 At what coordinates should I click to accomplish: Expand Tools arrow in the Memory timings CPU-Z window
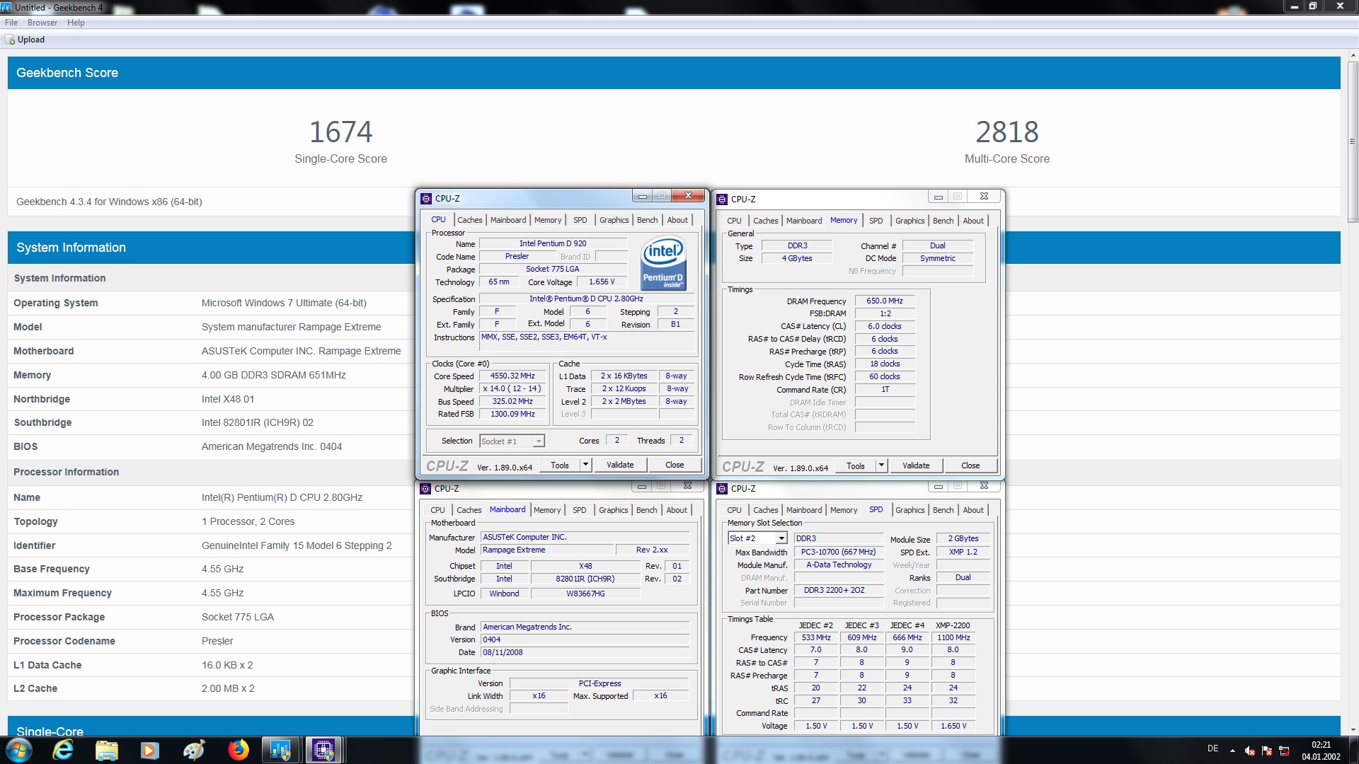click(881, 465)
